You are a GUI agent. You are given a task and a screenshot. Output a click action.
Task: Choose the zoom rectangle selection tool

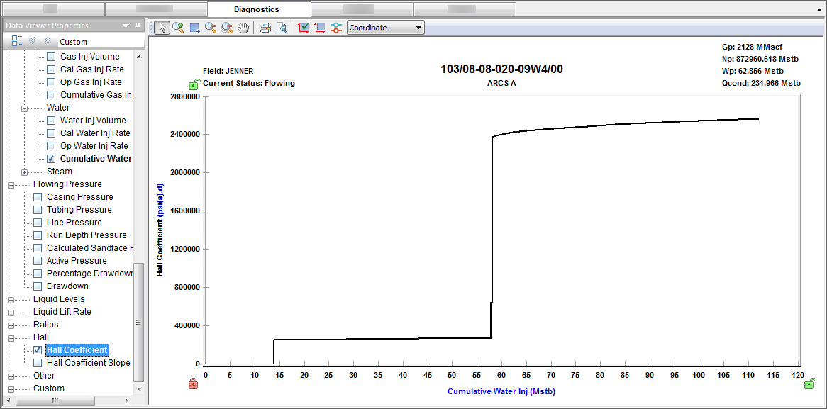194,28
